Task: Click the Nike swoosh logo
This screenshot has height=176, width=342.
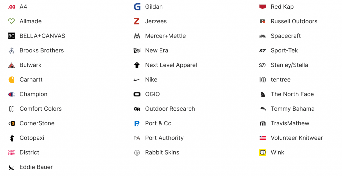Action: click(137, 80)
